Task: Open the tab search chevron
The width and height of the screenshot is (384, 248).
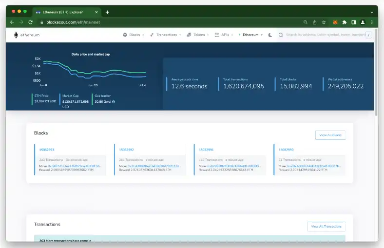Action: point(372,12)
